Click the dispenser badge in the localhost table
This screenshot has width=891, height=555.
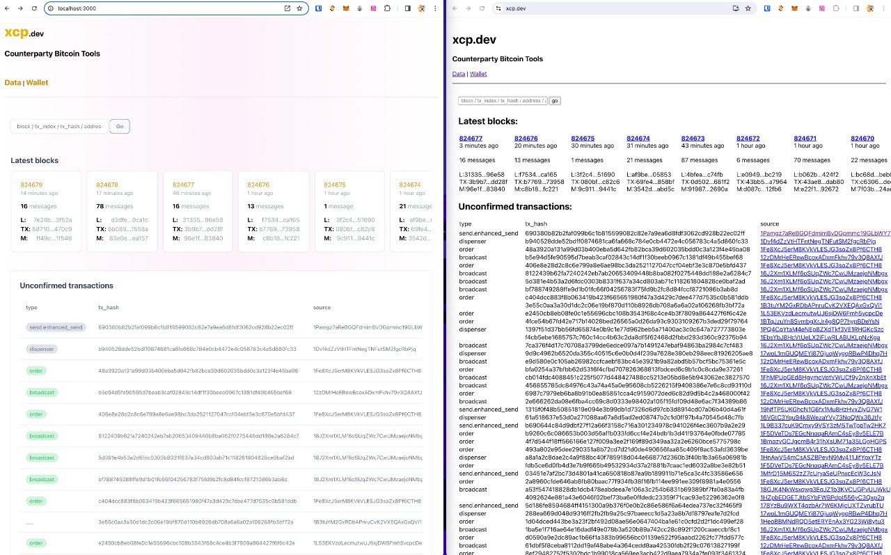point(42,349)
